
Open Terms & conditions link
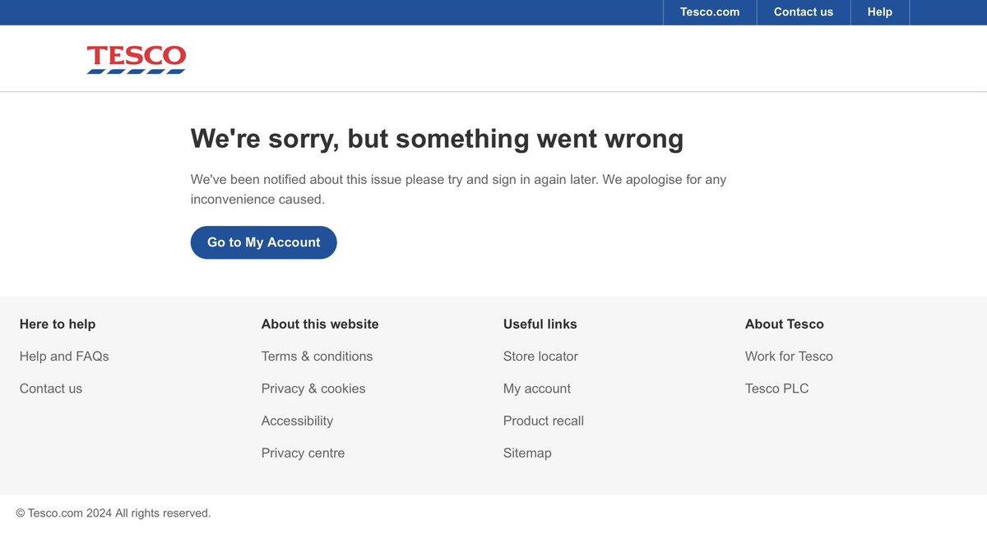pyautogui.click(x=317, y=356)
